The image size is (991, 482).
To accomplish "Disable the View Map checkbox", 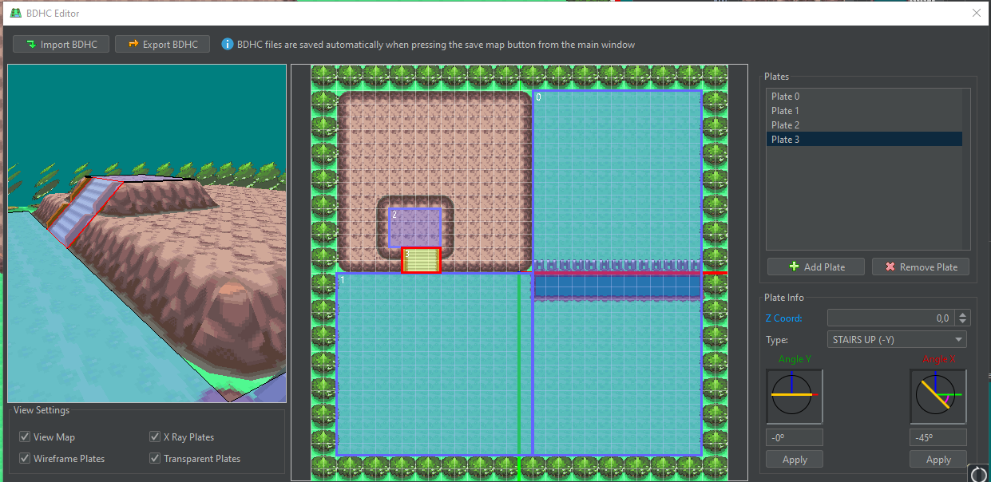I will pyautogui.click(x=26, y=437).
